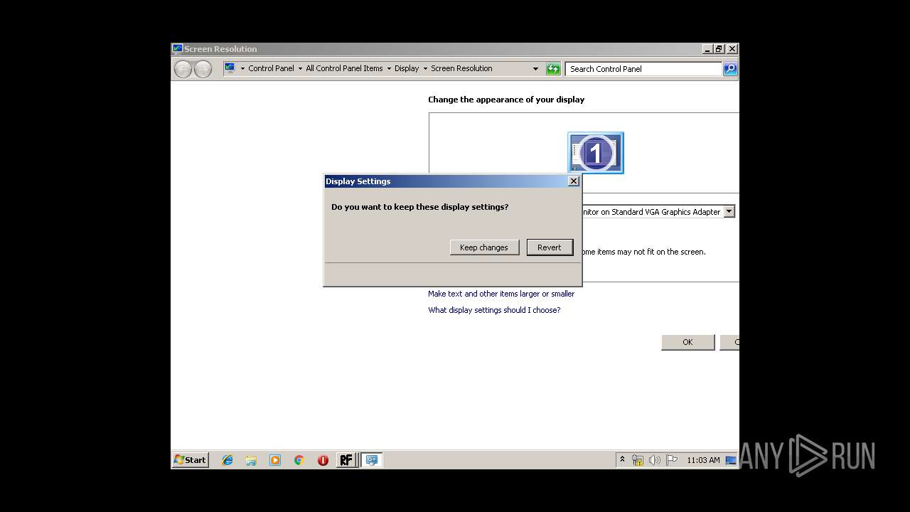This screenshot has height=512, width=910.
Task: Expand dropdown arrow after Display breadcrumb
Action: (x=425, y=69)
